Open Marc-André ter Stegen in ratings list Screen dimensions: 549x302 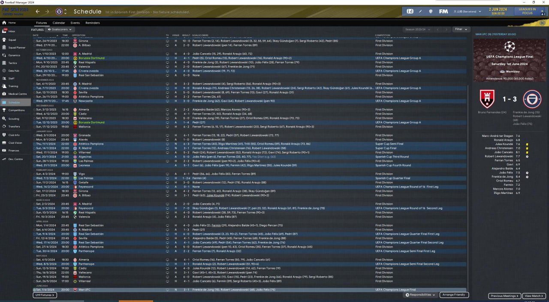[498, 136]
